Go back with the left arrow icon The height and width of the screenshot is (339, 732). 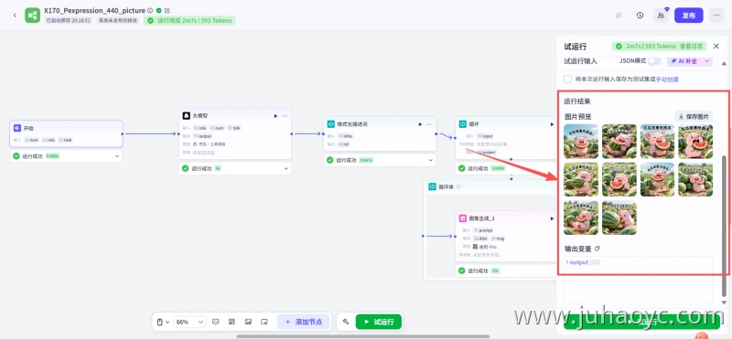pyautogui.click(x=15, y=16)
